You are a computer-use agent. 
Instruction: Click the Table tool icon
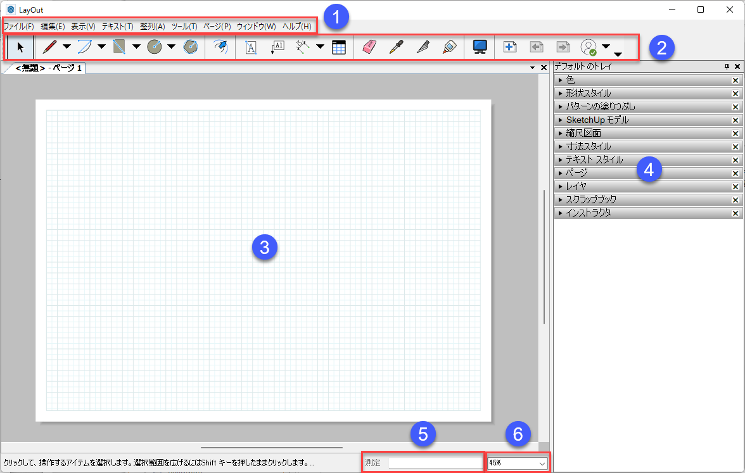click(x=339, y=47)
